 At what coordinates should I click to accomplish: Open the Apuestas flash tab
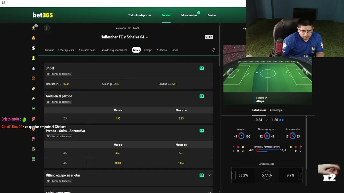(87, 50)
